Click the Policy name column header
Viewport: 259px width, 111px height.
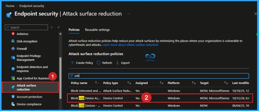click(x=79, y=83)
